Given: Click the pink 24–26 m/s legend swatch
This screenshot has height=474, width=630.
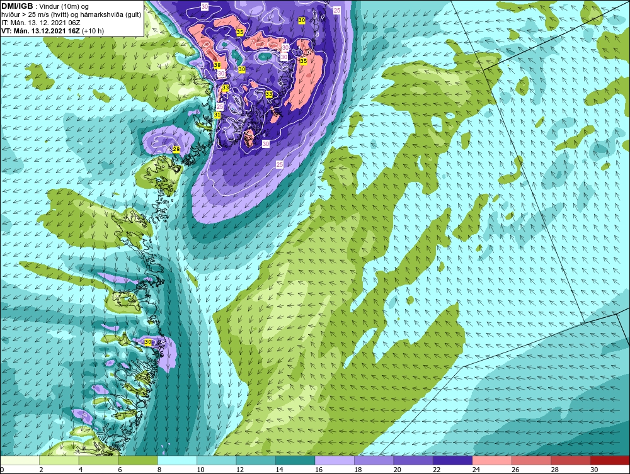Looking at the screenshot, I should pos(492,460).
